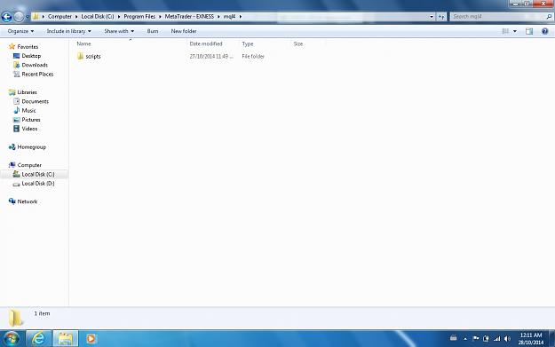Screen dimensions: 555x347
Task: Open the address bar history dropdown
Action: point(432,17)
